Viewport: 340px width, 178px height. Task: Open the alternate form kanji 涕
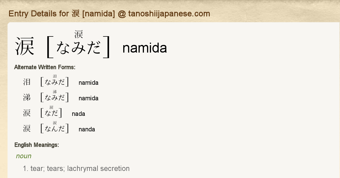[27, 98]
